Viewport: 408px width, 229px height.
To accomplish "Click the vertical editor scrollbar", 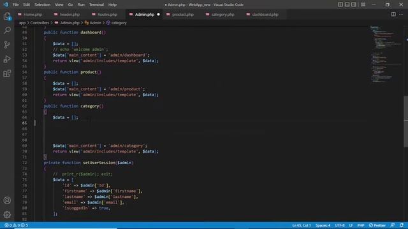I will [x=406, y=121].
